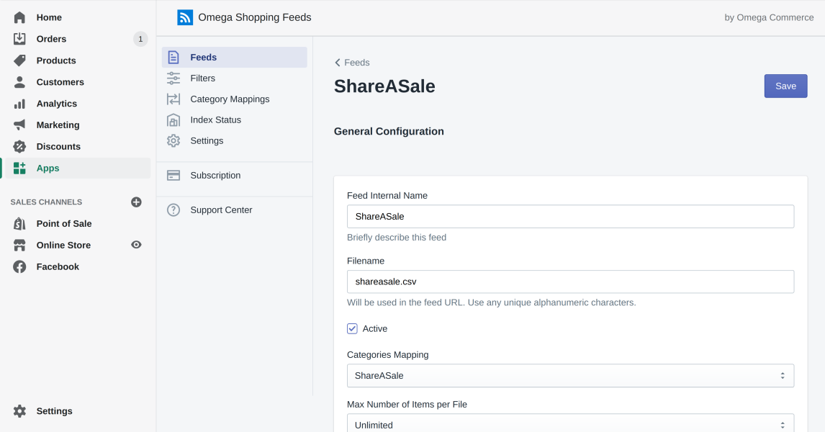Click the Omega Shopping Feeds RSS logo
The height and width of the screenshot is (432, 825).
(185, 17)
